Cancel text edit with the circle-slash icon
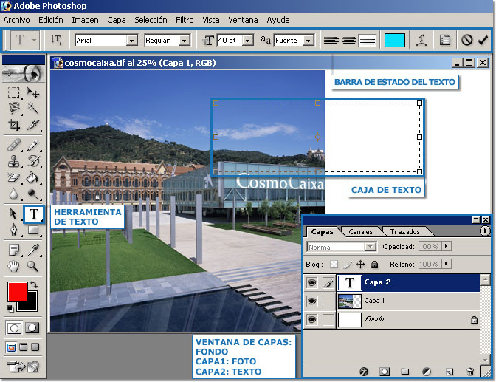496x382 pixels. click(x=466, y=41)
